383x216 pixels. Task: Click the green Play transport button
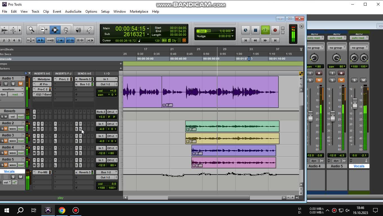[265, 30]
